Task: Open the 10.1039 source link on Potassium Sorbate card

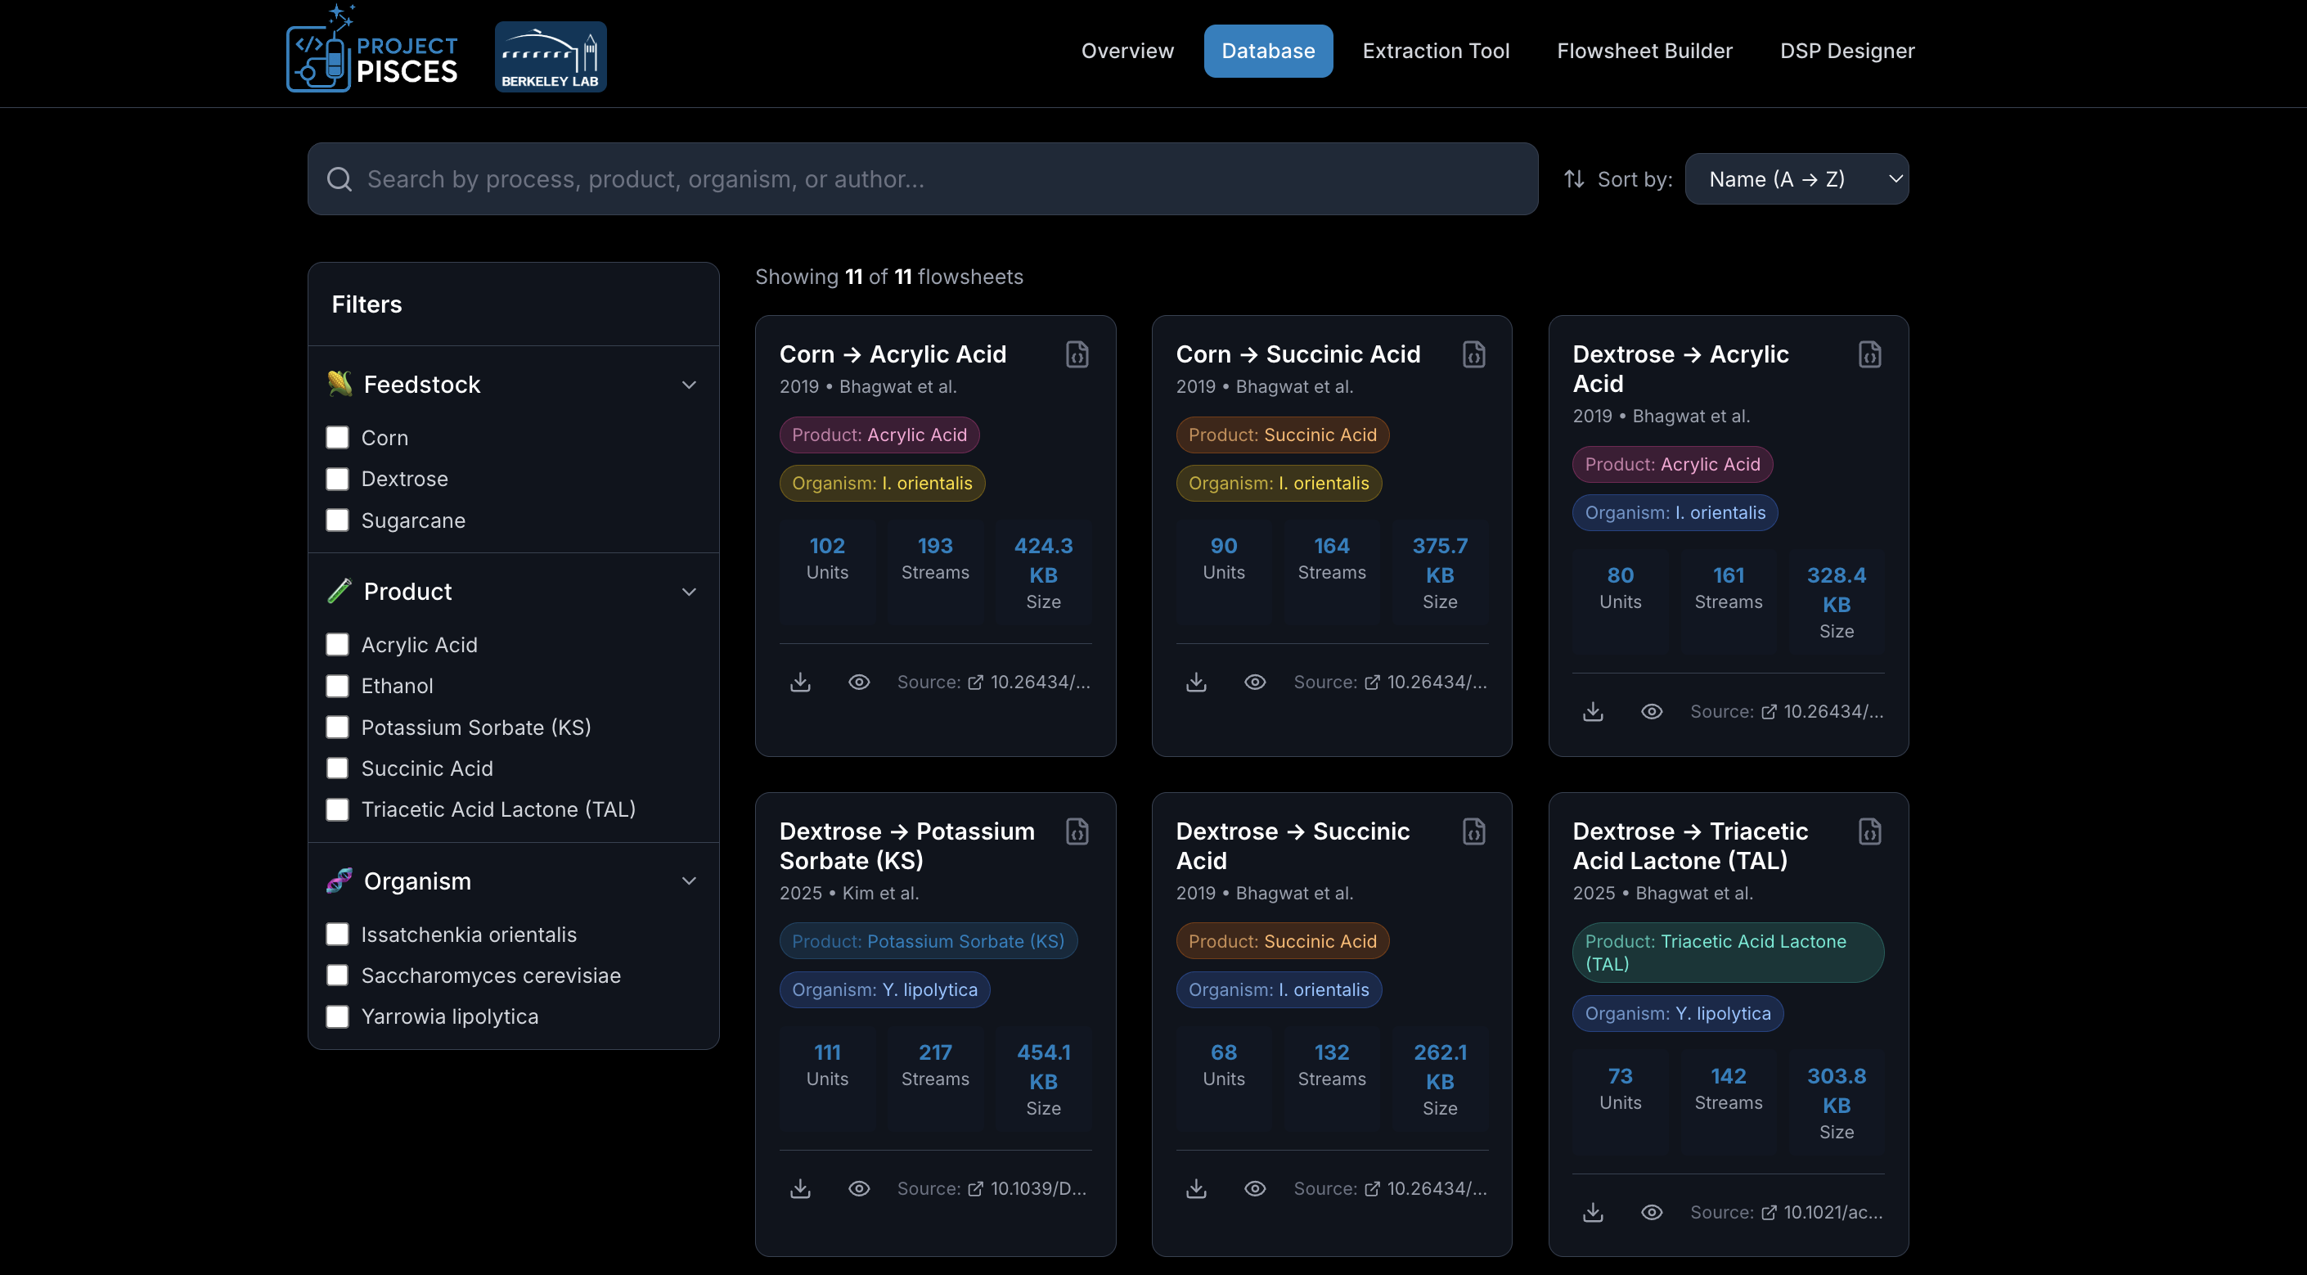Action: [x=1028, y=1188]
